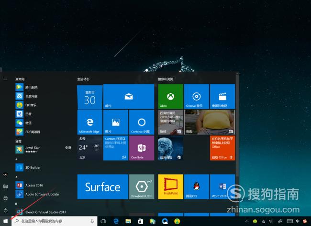
Task: Open Jewel Star recommended app
Action: click(x=43, y=149)
